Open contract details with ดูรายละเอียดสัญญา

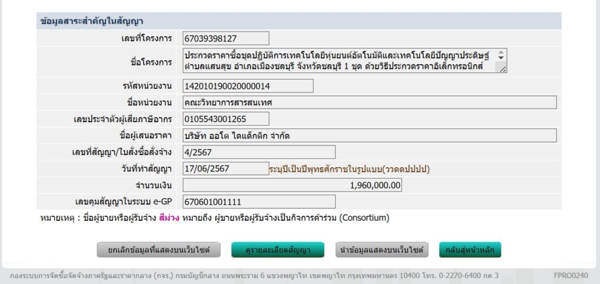(278, 250)
